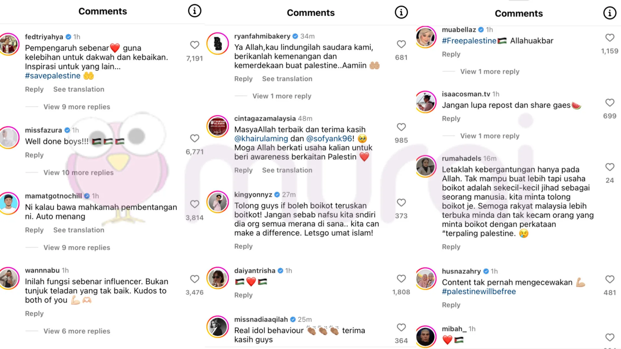The image size is (621, 349).
Task: Open info icon in right Comments header
Action: pos(610,13)
